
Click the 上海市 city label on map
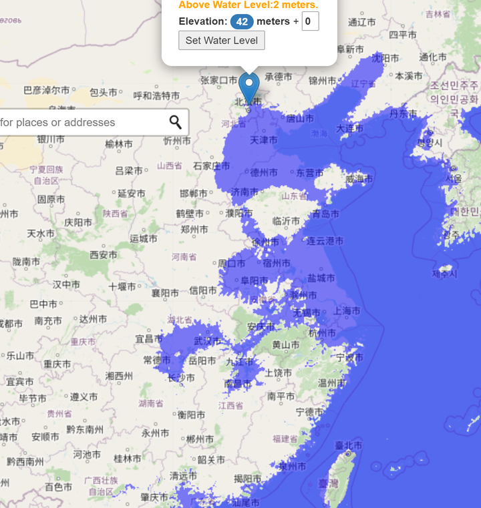pos(347,311)
